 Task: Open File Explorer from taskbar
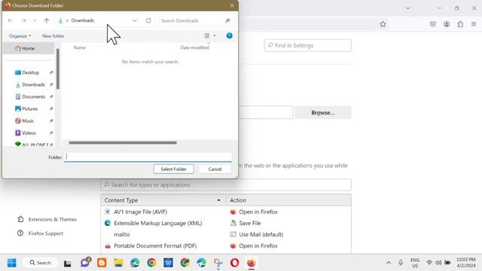pos(118,263)
